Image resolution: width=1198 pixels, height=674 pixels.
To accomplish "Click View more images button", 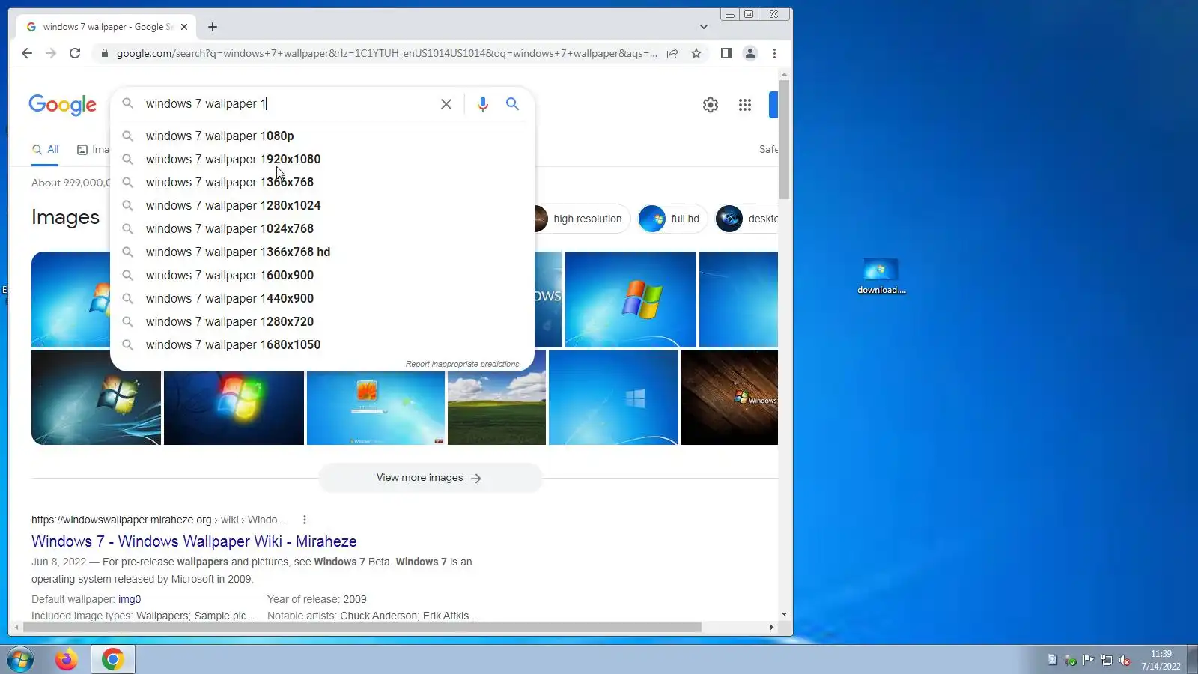I will (x=430, y=478).
